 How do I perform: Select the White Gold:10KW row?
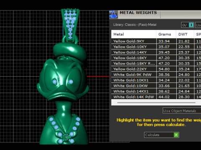pyautogui.click(x=156, y=86)
